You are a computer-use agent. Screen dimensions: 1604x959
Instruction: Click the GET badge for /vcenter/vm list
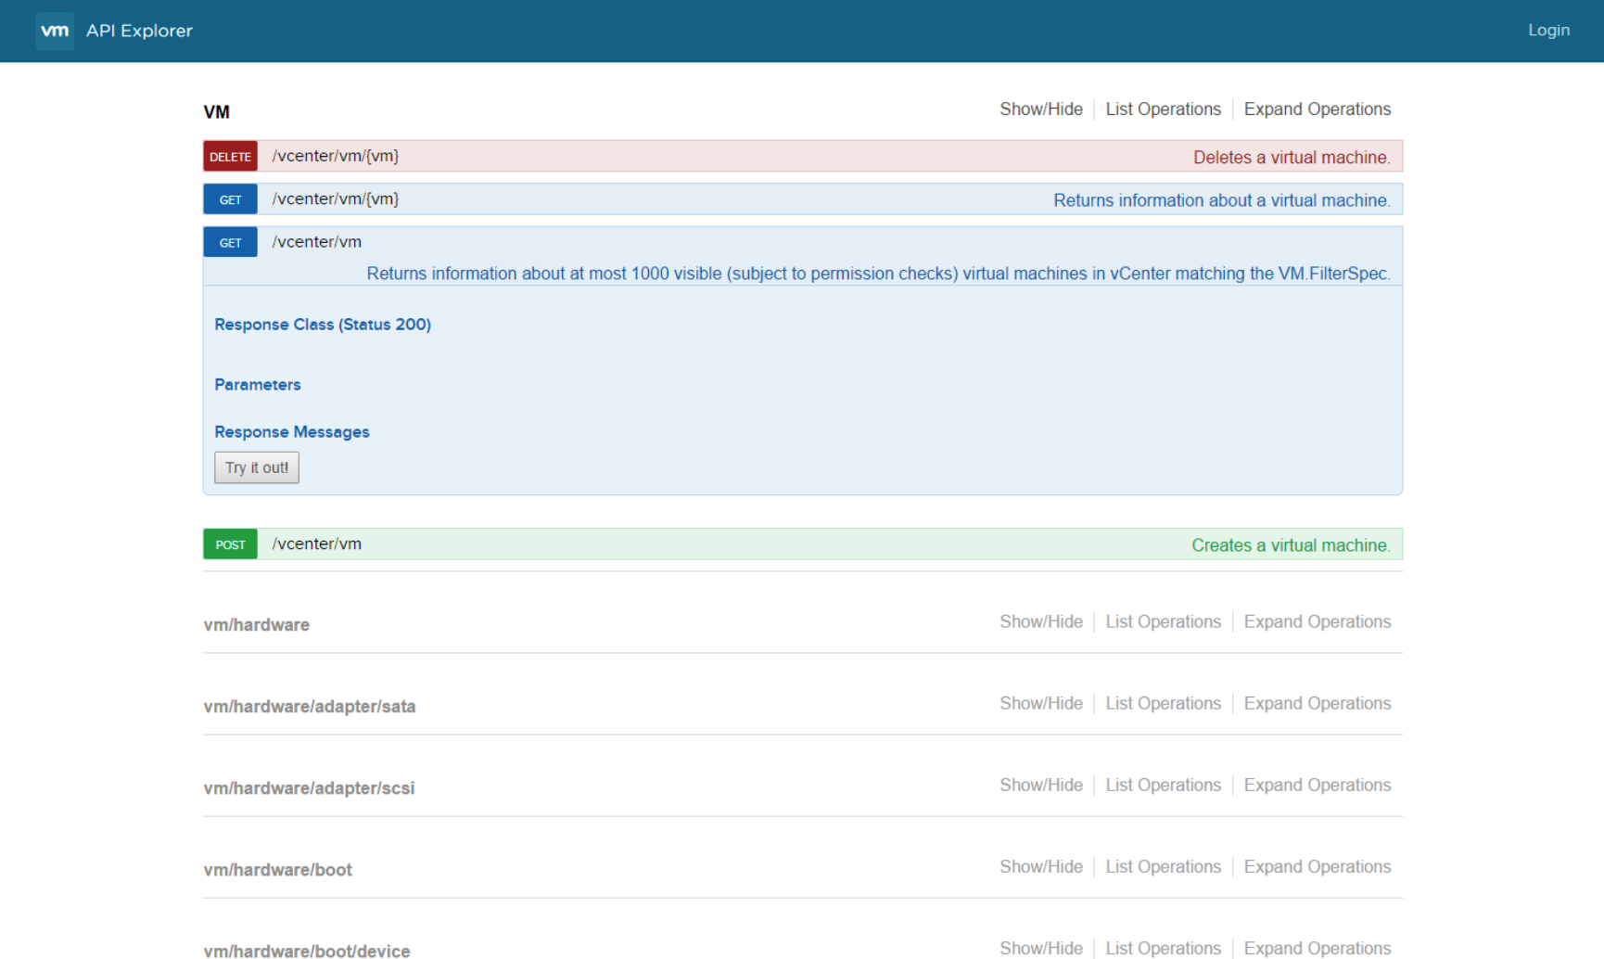(x=230, y=242)
